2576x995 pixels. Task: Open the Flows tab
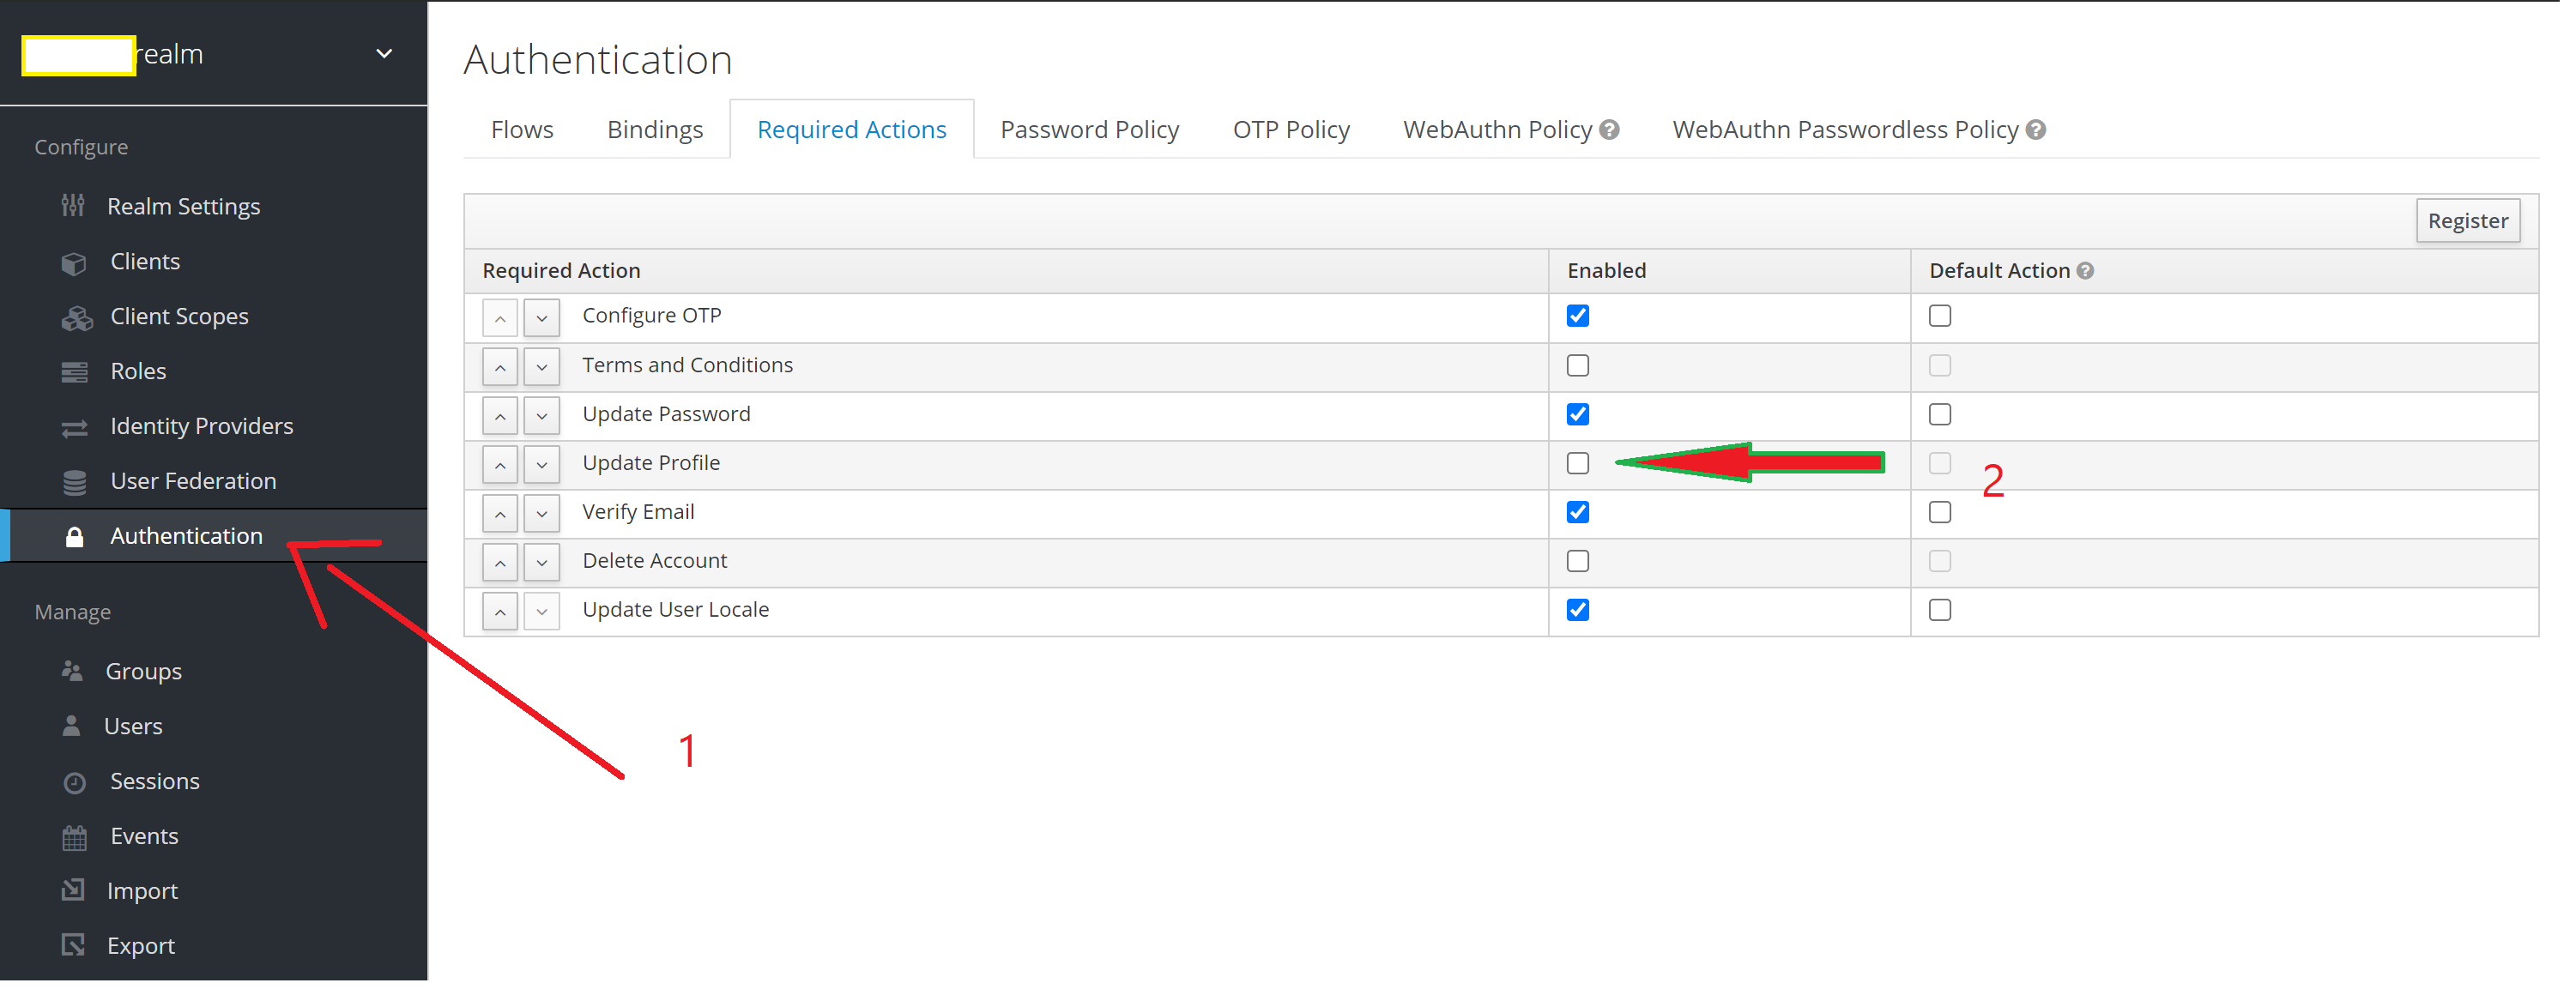522,130
